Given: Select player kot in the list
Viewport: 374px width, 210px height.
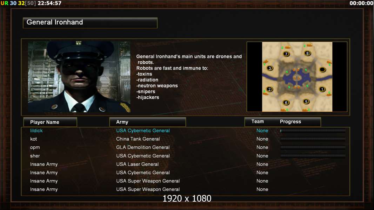Looking at the screenshot, I should pos(34,139).
